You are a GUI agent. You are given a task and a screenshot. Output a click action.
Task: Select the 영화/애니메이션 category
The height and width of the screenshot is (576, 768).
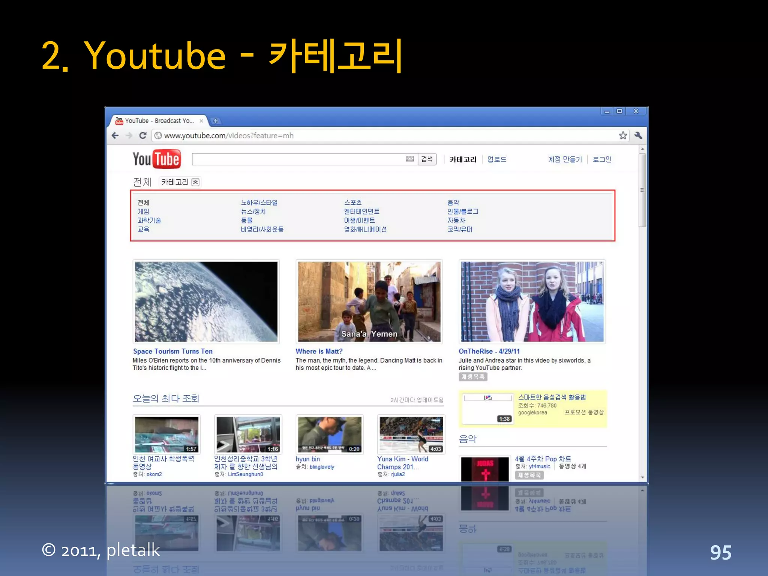click(x=365, y=229)
